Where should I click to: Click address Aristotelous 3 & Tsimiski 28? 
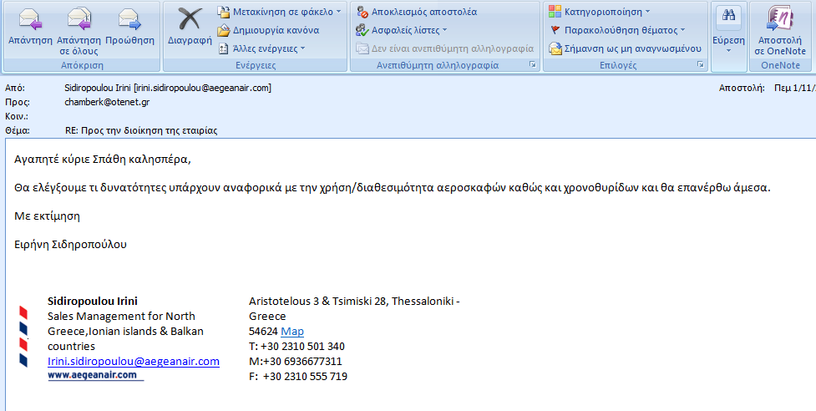[x=317, y=302]
